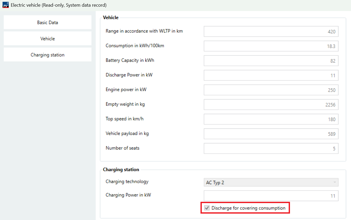Image resolution: width=351 pixels, height=220 pixels.
Task: Click the Charging Power in kW field
Action: [271, 196]
